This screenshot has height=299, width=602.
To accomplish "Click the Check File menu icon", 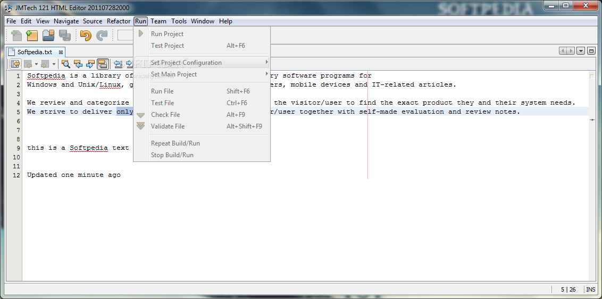I will (x=141, y=115).
